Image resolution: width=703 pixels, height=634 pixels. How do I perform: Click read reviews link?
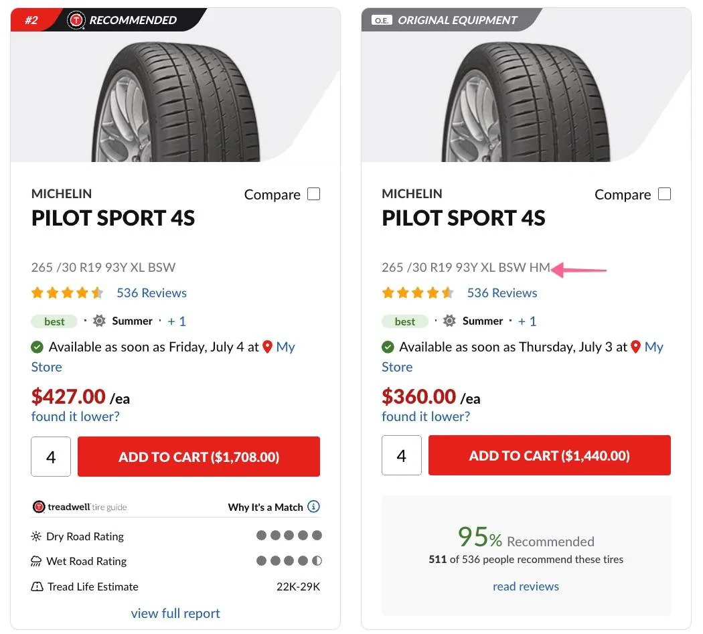[x=526, y=586]
